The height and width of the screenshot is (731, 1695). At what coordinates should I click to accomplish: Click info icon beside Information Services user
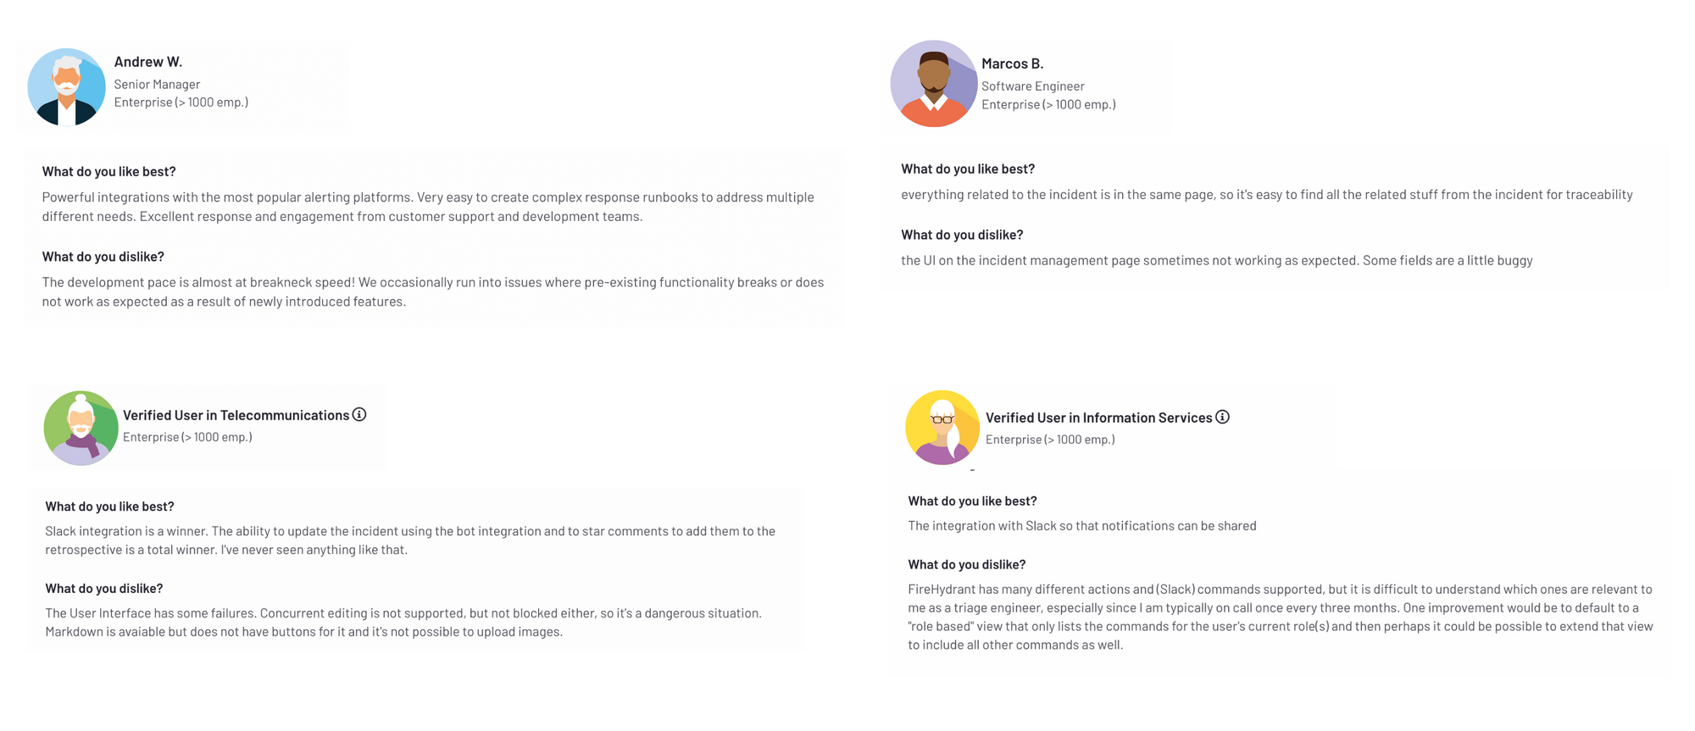[1222, 417]
